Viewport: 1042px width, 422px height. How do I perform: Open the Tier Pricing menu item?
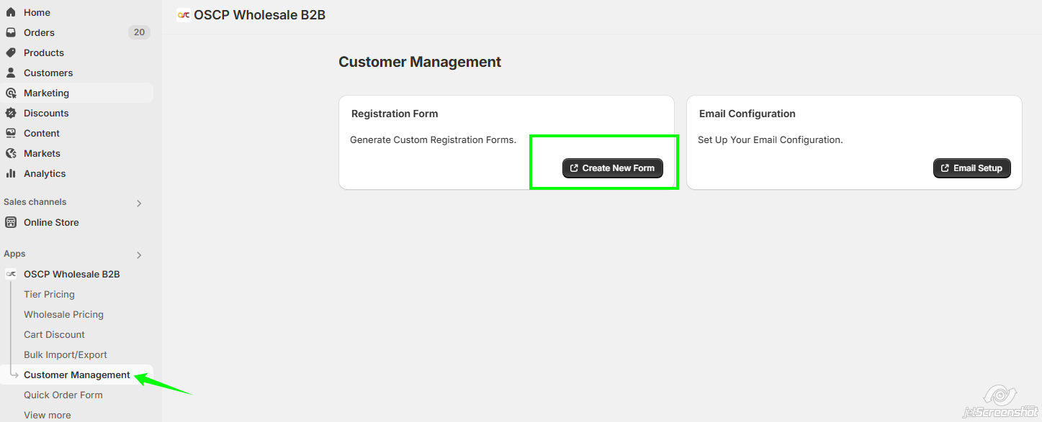click(49, 294)
